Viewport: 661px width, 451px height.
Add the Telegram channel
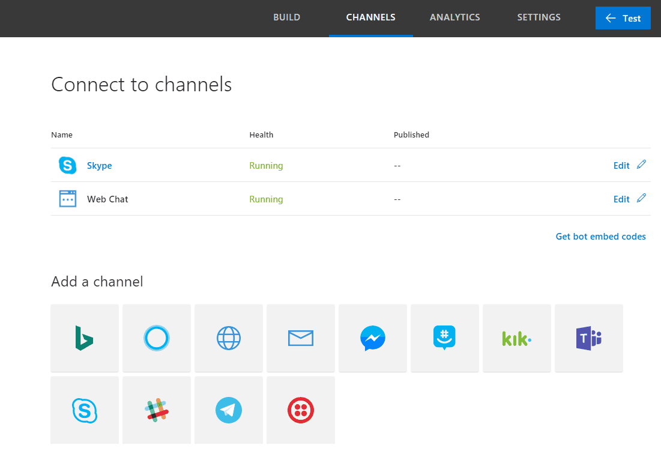229,411
